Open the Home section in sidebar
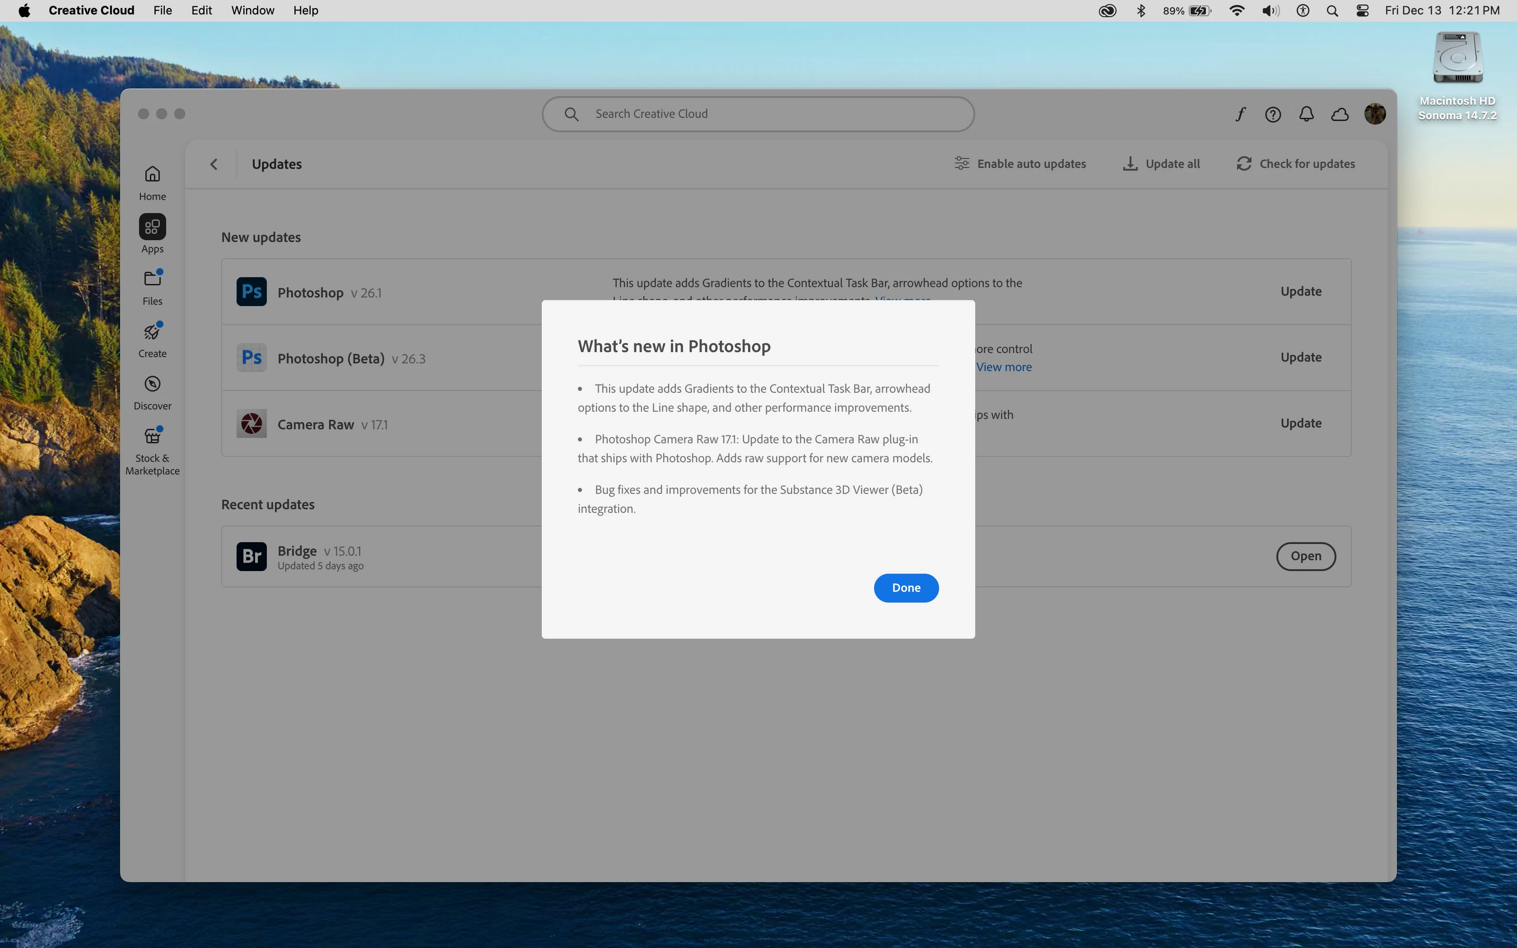This screenshot has width=1517, height=948. coord(152,182)
